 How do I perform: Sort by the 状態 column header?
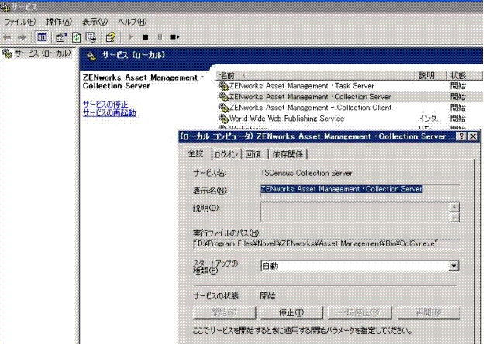[464, 76]
